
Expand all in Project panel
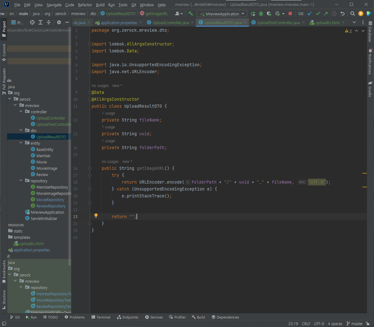40,22
